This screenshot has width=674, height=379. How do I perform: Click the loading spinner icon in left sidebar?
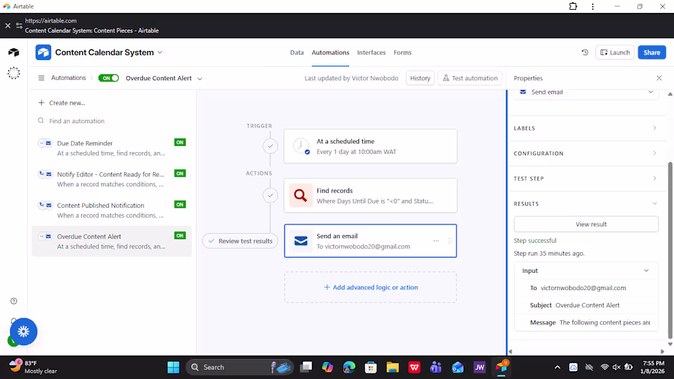click(13, 73)
